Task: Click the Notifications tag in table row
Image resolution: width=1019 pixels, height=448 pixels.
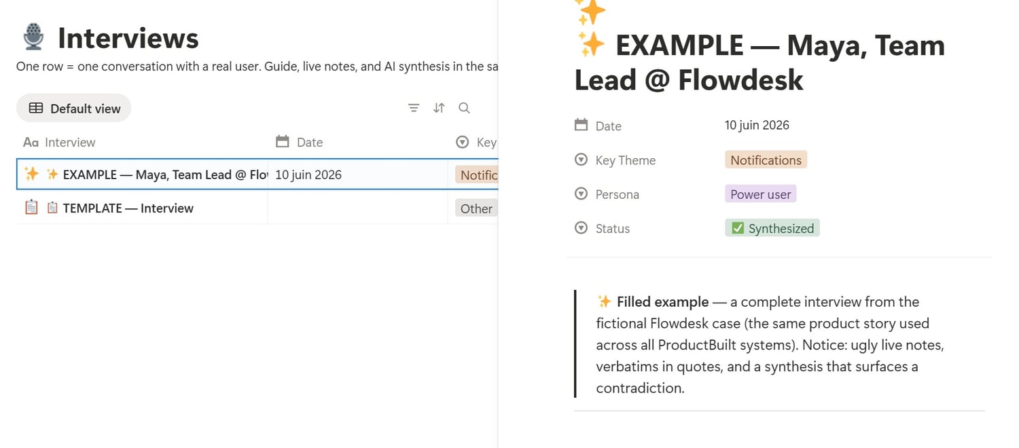Action: (x=477, y=174)
